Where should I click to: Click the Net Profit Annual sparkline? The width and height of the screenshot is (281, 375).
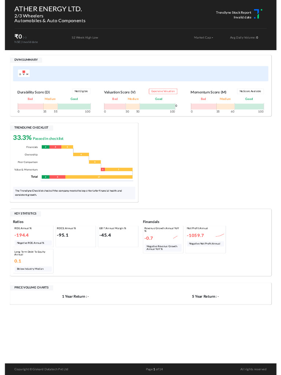coord(220,235)
